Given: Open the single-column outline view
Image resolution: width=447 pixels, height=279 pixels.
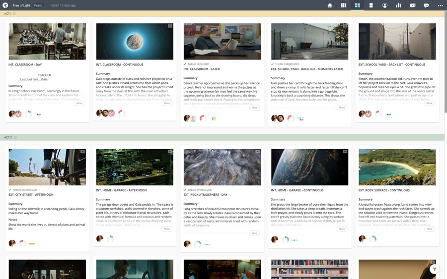Looking at the screenshot, I should (x=371, y=5).
